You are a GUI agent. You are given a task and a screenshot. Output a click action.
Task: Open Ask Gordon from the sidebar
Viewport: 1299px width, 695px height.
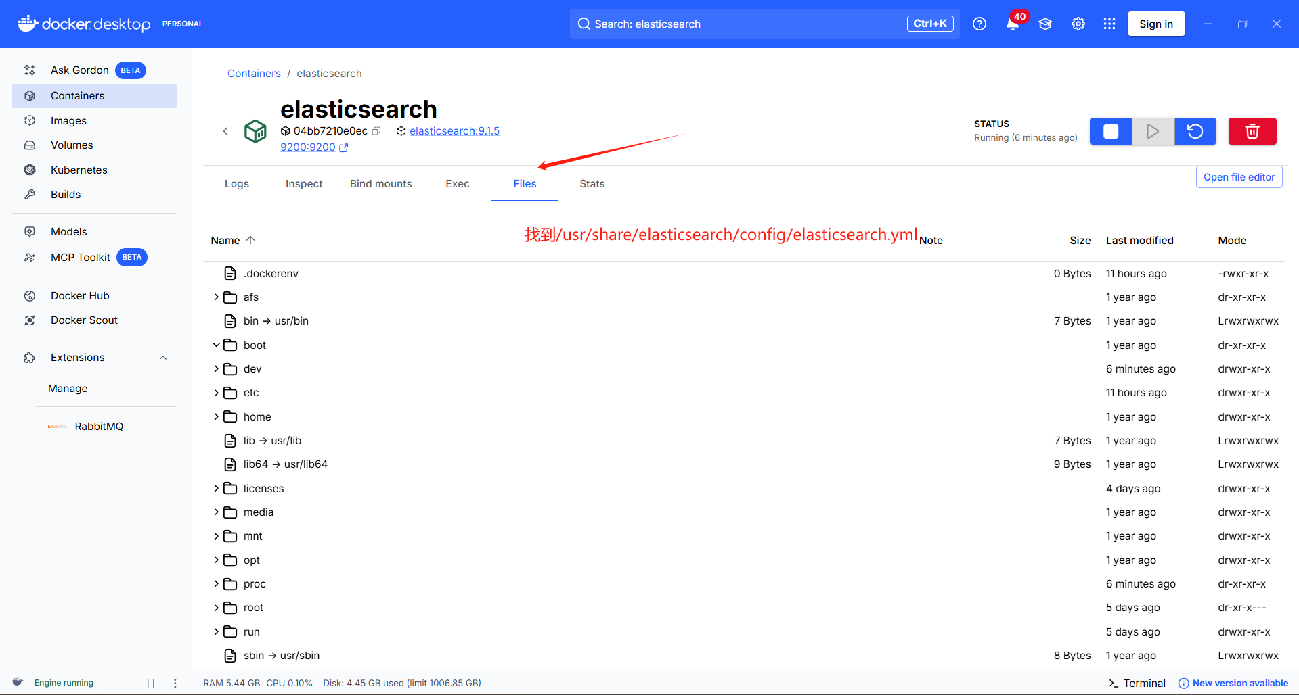coord(79,70)
